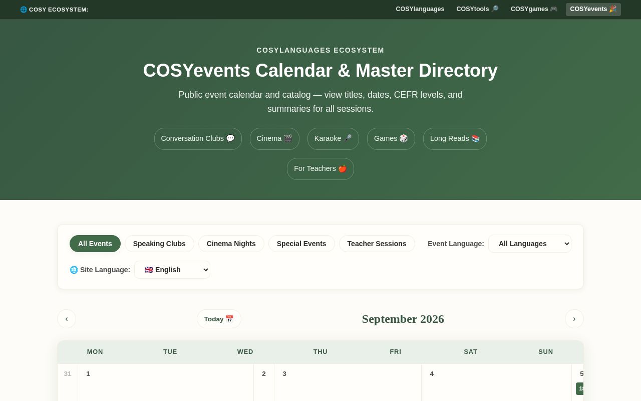Click the TUE column header
Screen dimensions: 641x401
[x=170, y=352]
